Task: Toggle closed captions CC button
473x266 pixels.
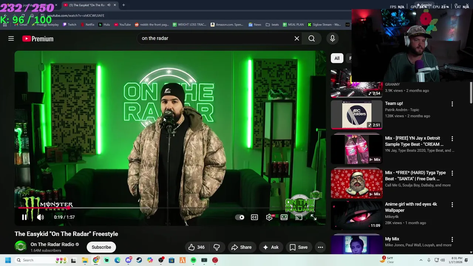Action: click(x=255, y=217)
